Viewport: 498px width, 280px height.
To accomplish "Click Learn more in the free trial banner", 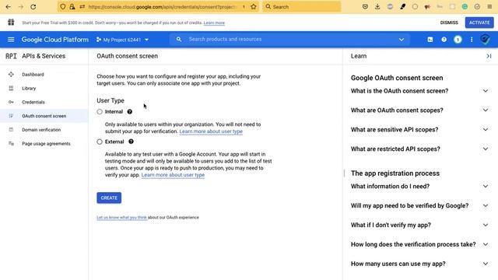I will [214, 23].
